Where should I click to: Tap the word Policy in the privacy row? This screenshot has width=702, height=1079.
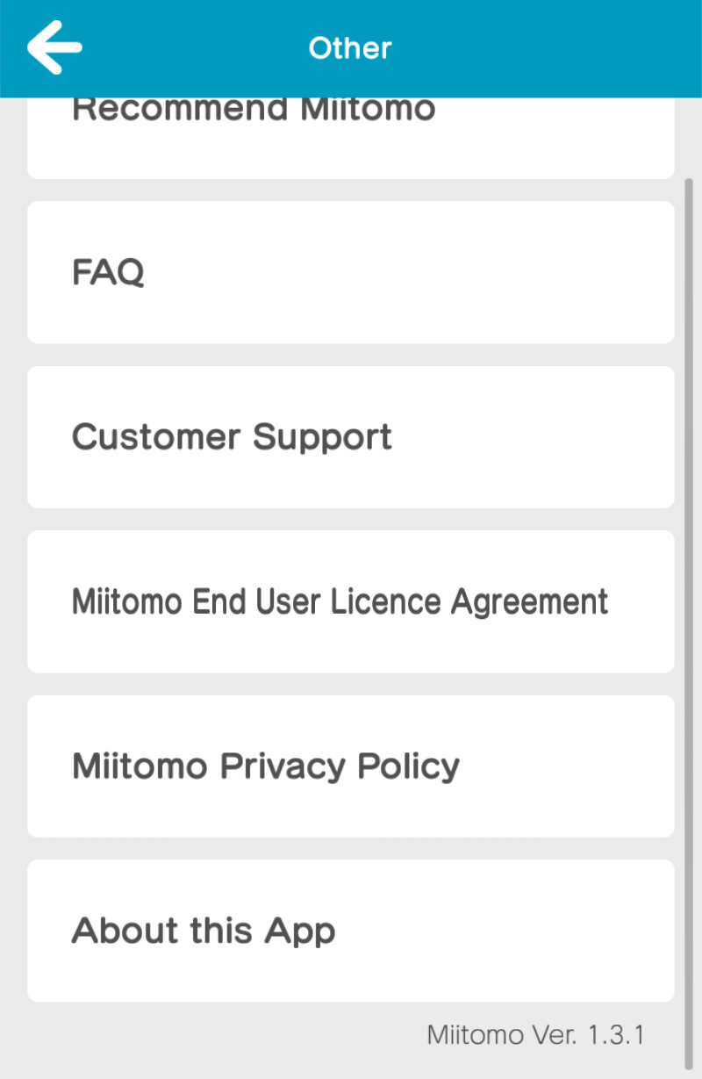coord(408,766)
